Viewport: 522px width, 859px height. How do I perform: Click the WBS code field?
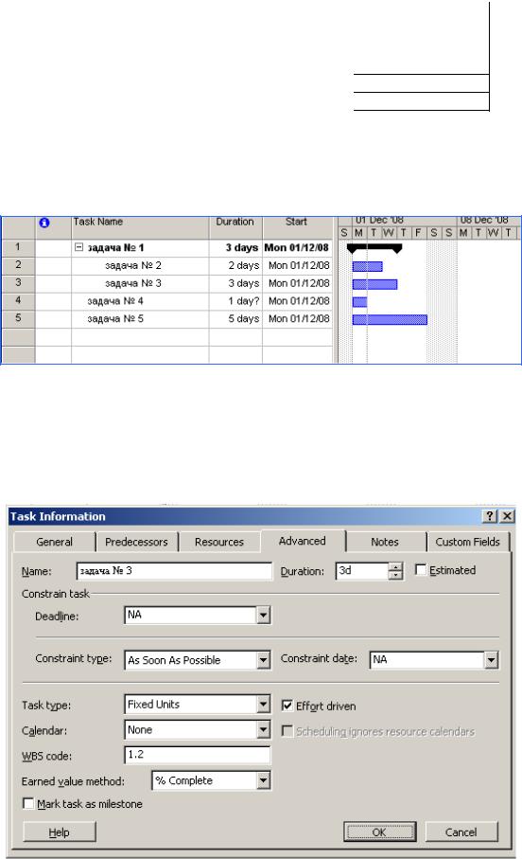(198, 755)
